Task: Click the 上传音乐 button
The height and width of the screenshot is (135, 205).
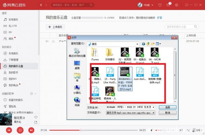Action: tap(55, 27)
